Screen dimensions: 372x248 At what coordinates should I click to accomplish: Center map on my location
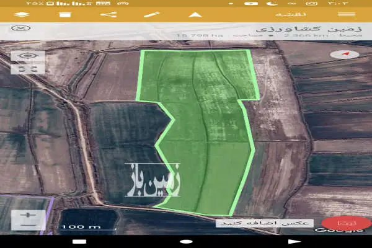pyautogui.click(x=27, y=56)
